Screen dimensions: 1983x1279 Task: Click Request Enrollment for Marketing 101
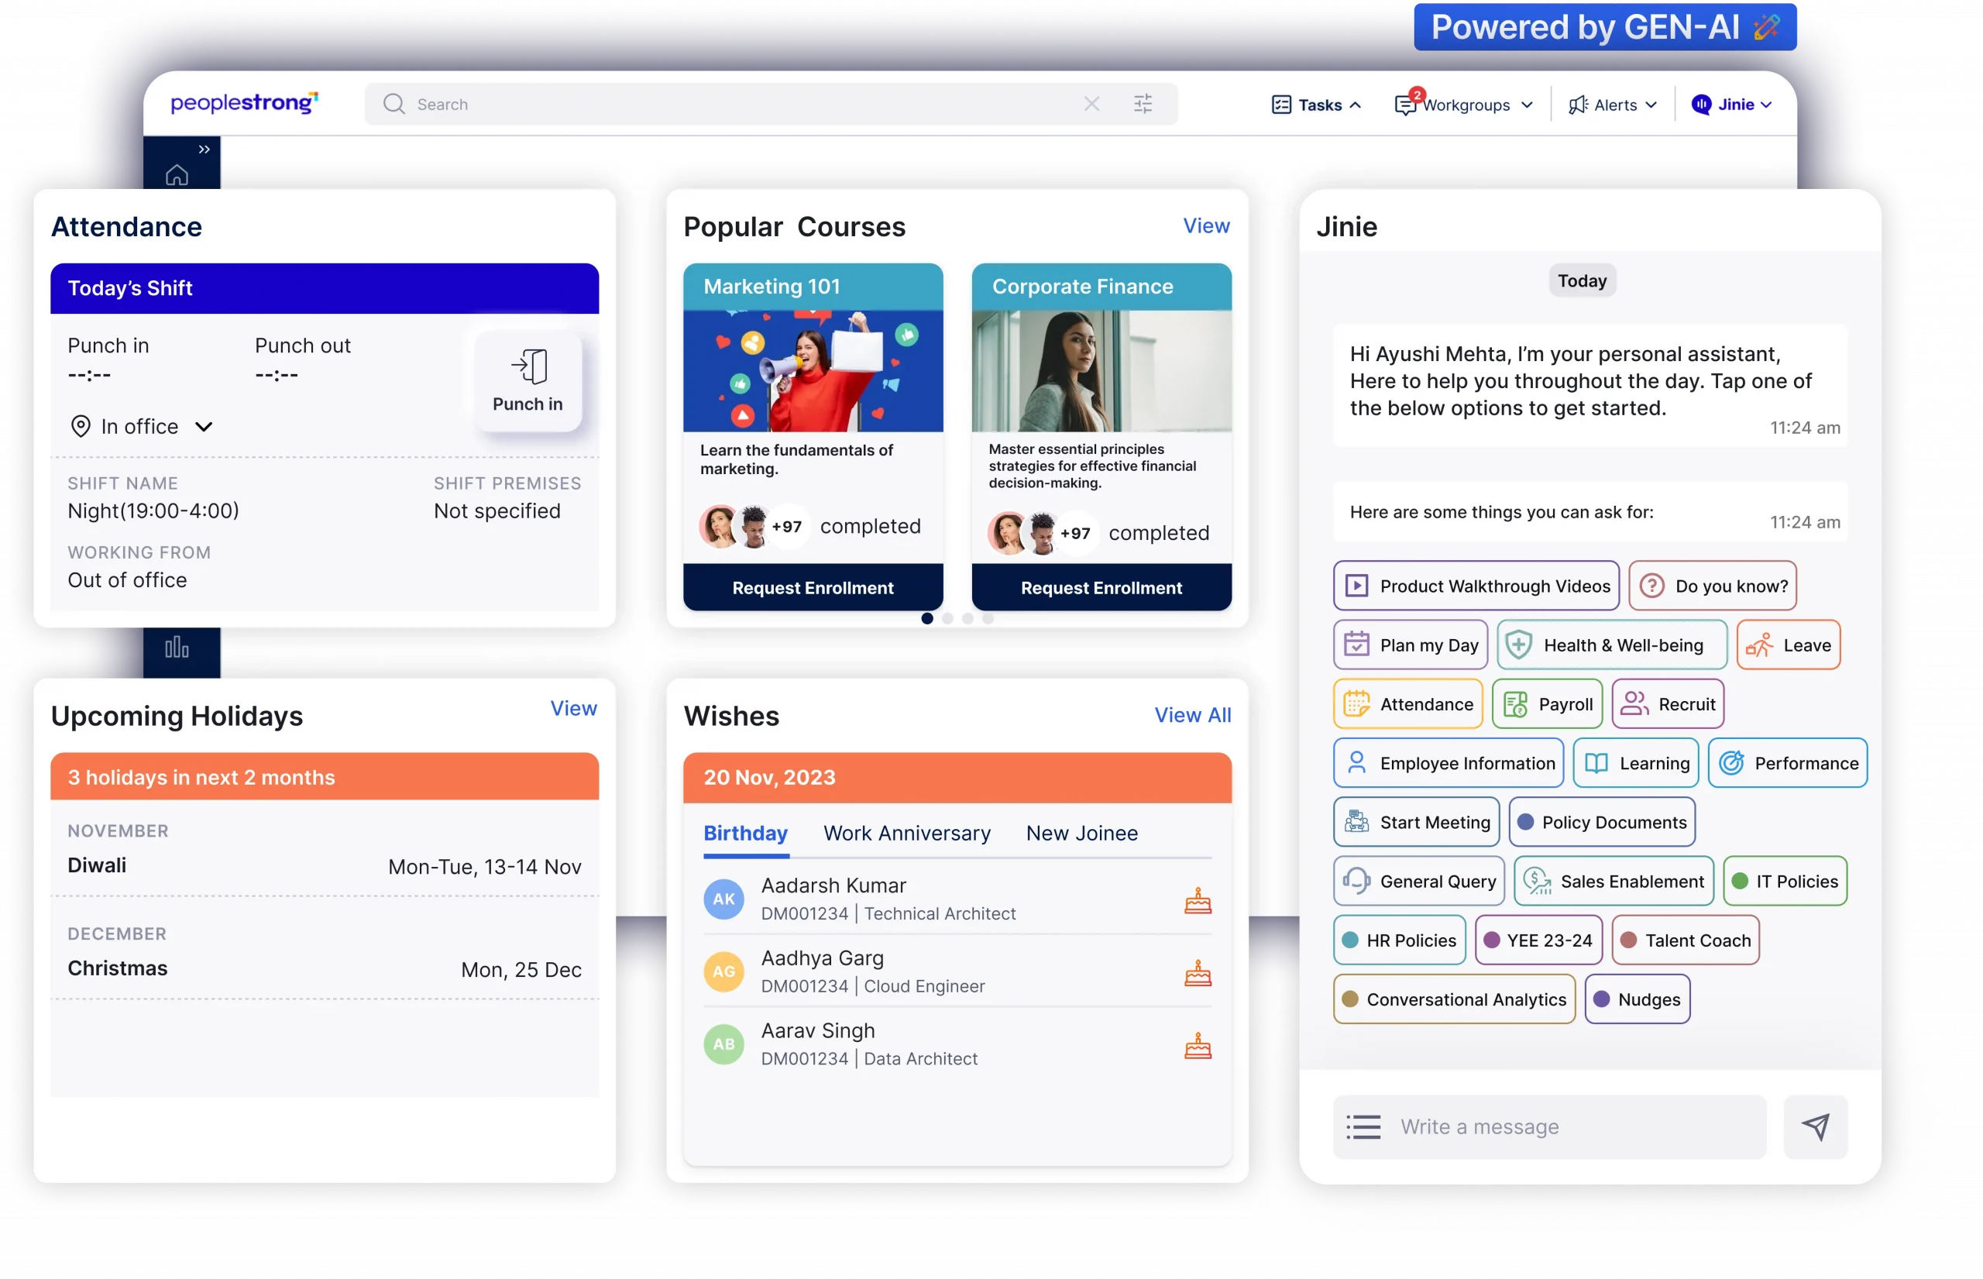tap(813, 586)
